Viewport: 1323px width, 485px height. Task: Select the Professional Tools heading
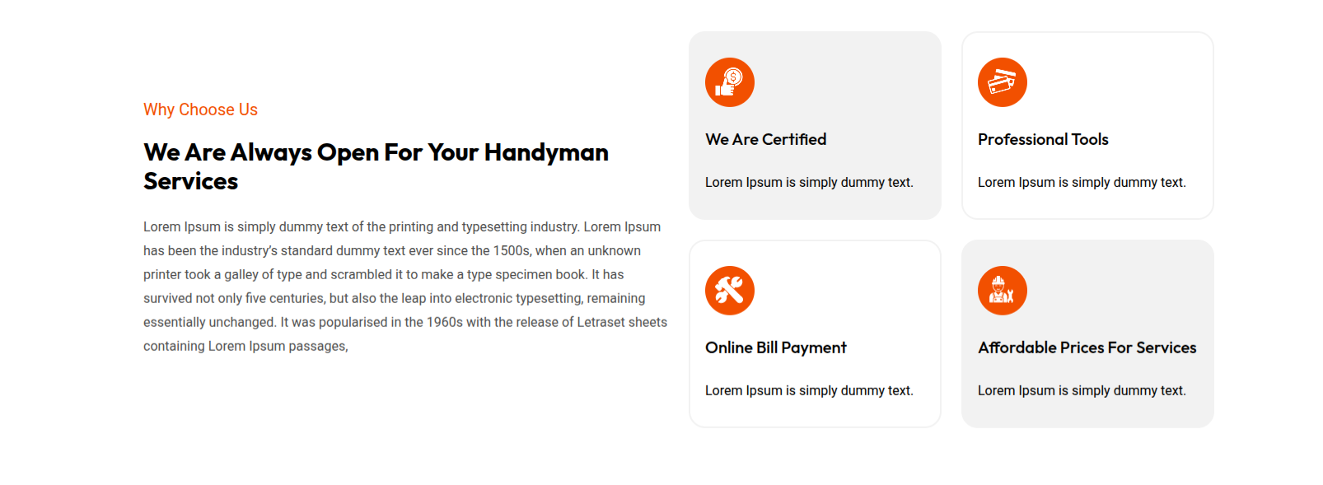click(1043, 140)
